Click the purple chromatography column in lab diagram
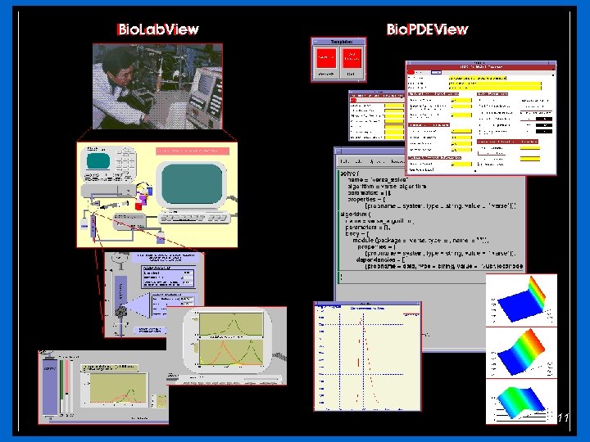The image size is (590, 442). pyautogui.click(x=93, y=224)
